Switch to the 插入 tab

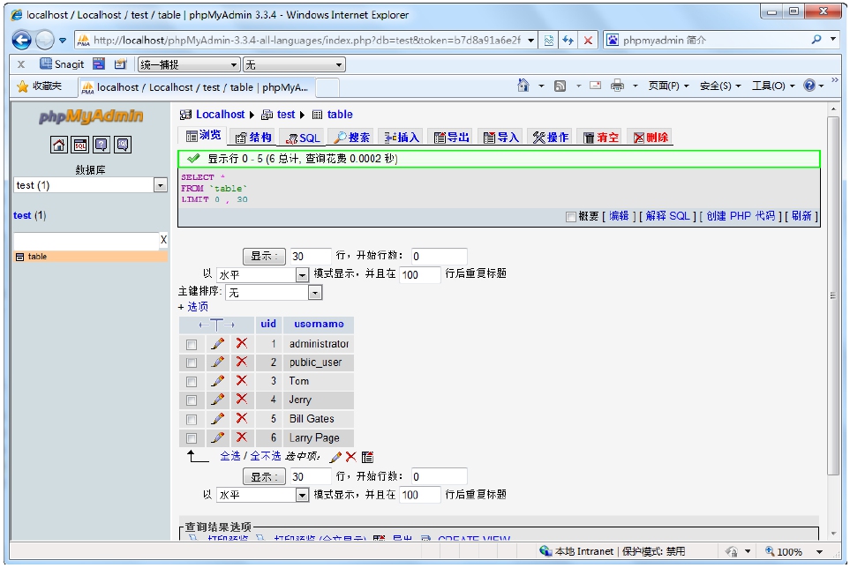(x=402, y=138)
